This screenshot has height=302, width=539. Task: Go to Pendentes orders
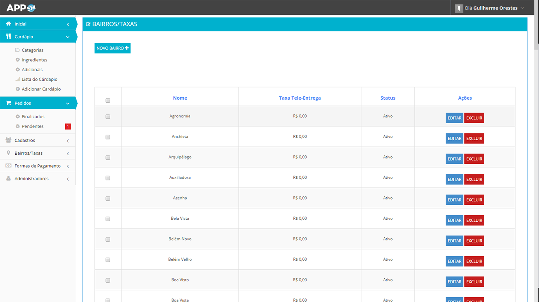pyautogui.click(x=32, y=126)
